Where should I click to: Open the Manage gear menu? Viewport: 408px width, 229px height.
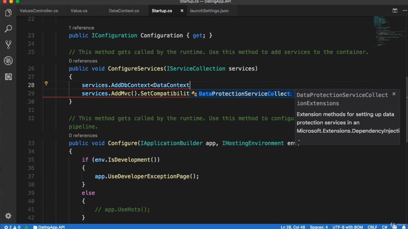(8, 216)
